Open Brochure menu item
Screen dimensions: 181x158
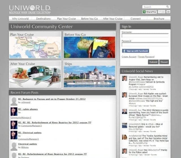click(159, 19)
